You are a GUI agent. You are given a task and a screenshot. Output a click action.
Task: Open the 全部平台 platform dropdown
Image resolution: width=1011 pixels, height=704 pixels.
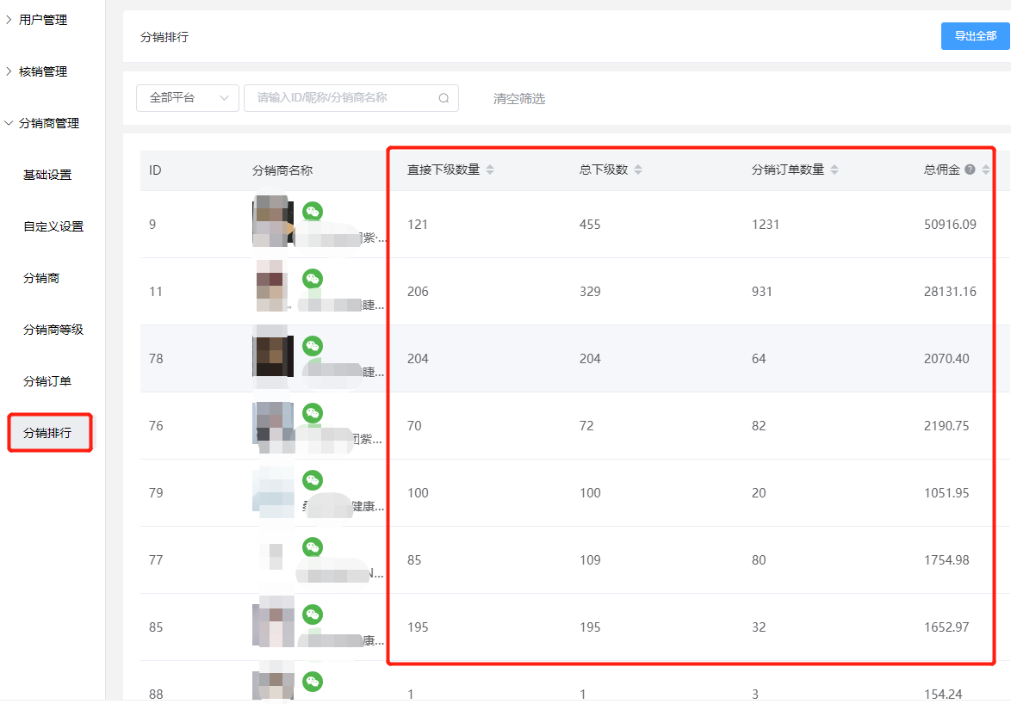click(187, 98)
